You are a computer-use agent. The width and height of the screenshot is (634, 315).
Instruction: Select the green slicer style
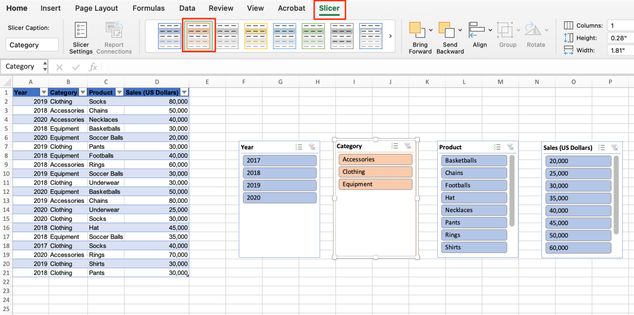pos(313,36)
